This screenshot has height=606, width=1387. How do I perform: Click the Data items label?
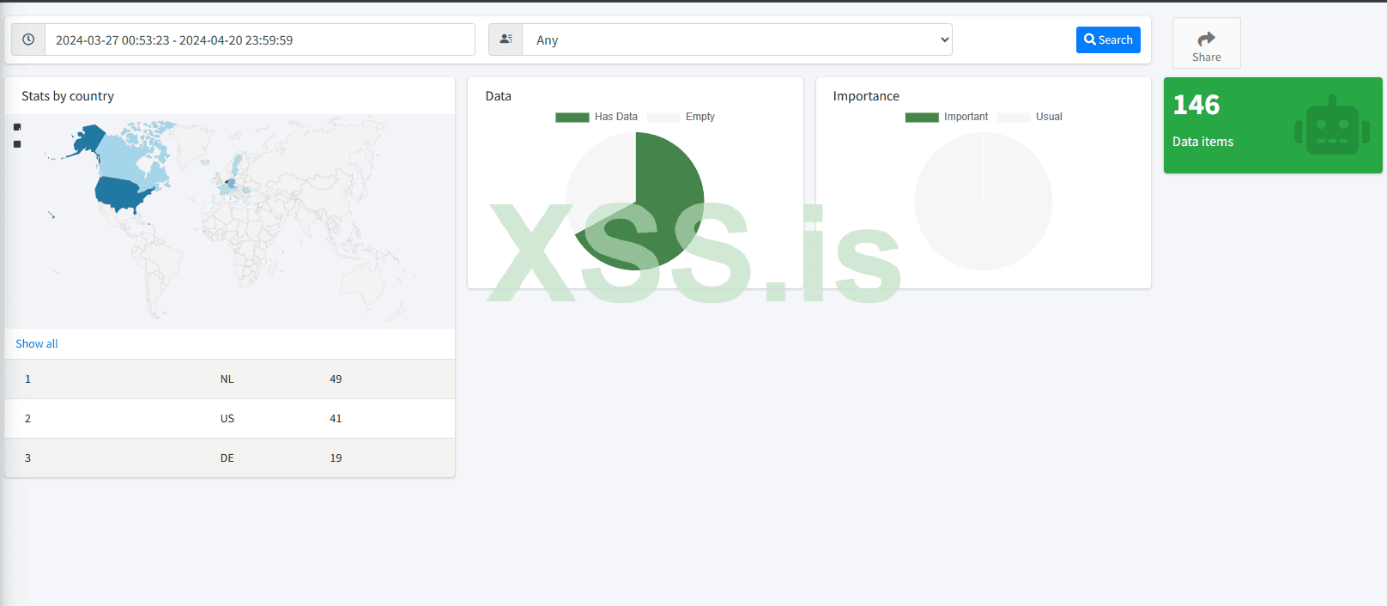point(1202,142)
